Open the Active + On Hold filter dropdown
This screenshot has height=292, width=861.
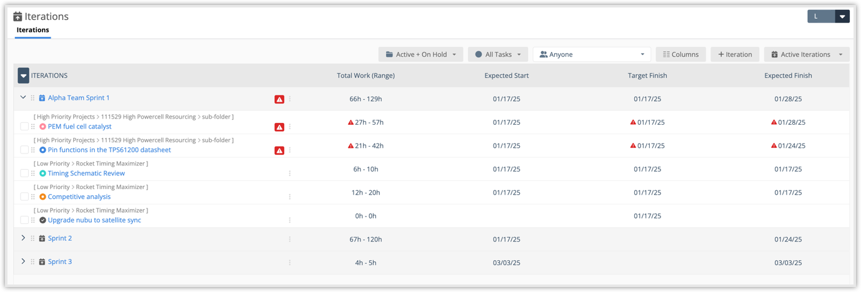[421, 54]
